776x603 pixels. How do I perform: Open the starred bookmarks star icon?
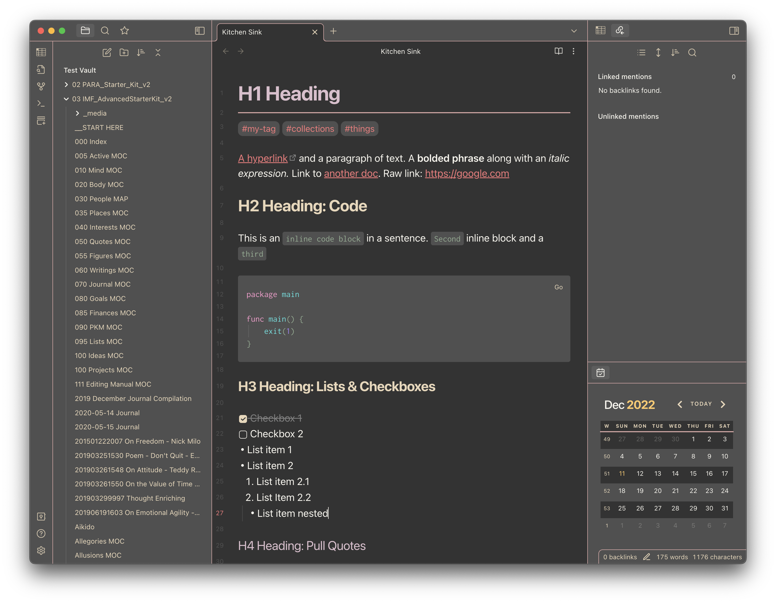[x=124, y=31]
